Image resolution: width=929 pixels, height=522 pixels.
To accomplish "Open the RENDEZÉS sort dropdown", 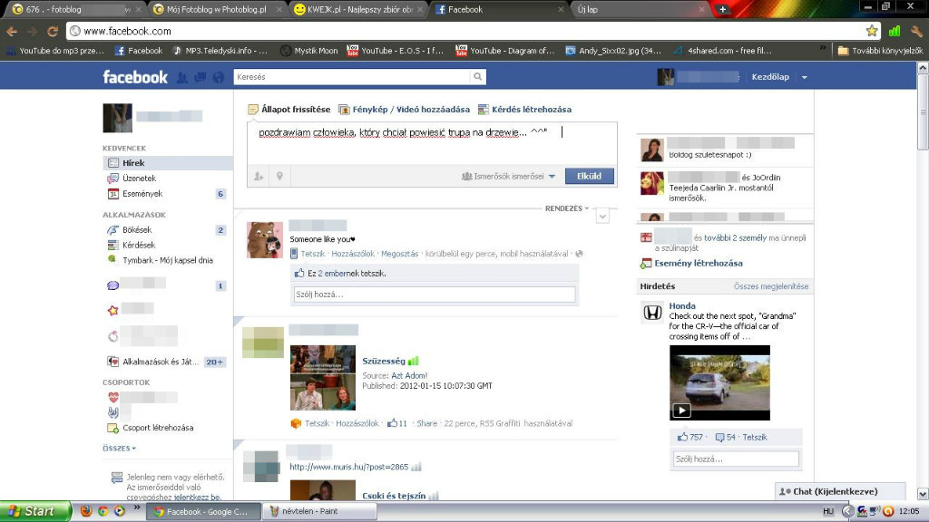I will click(567, 208).
